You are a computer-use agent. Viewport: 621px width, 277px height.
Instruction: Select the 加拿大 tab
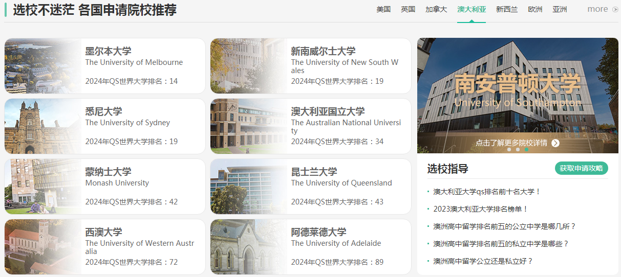[x=436, y=9]
